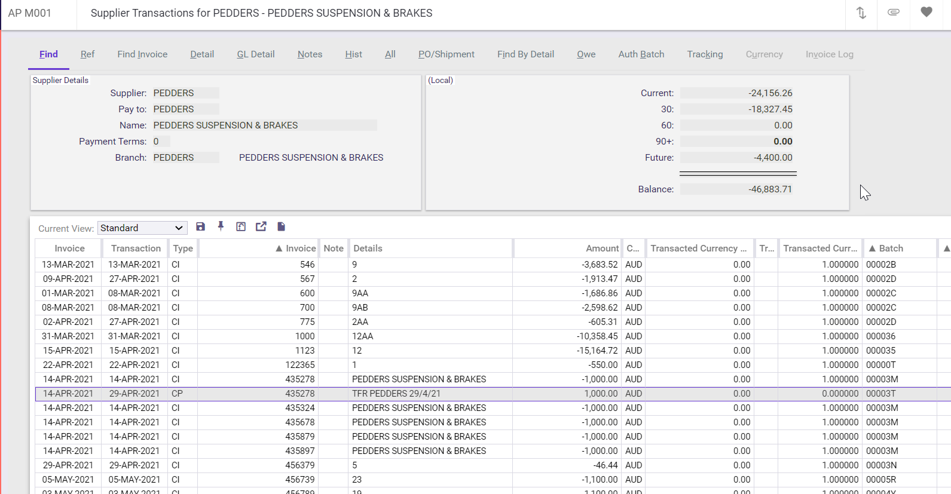The height and width of the screenshot is (494, 951).
Task: Select invoice 546 row
Action: (x=493, y=265)
